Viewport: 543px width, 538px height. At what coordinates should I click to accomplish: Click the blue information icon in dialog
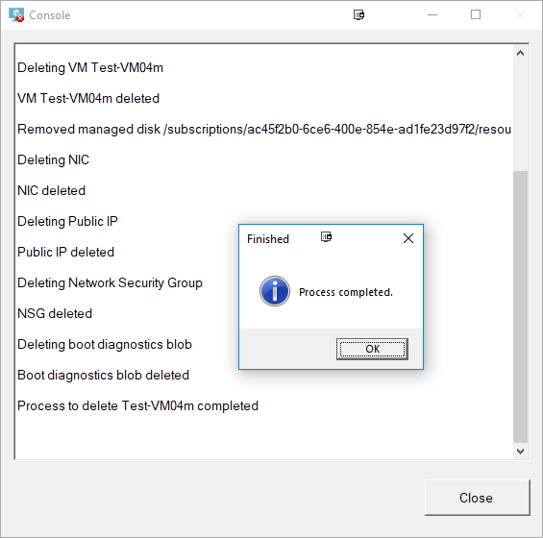coord(275,291)
